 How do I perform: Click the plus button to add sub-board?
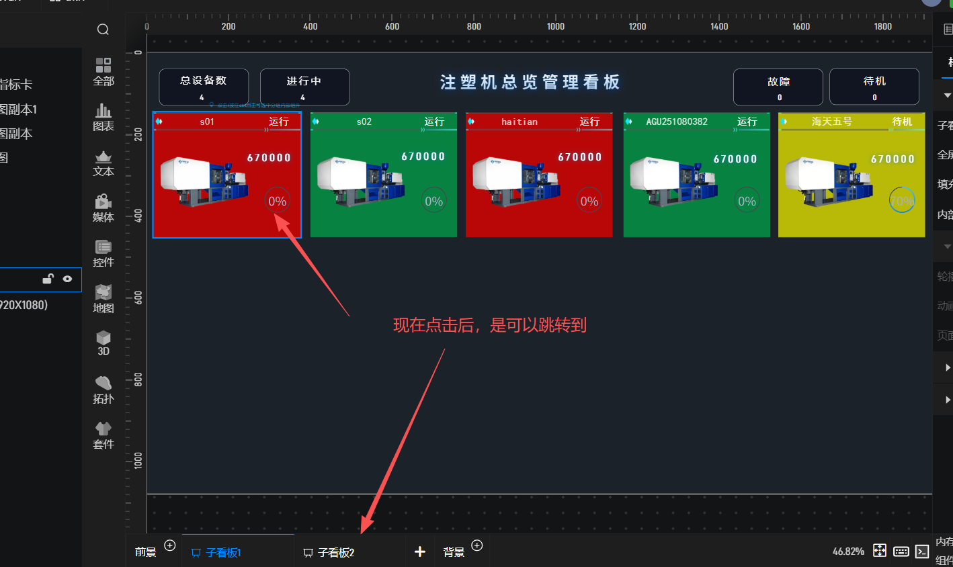tap(420, 552)
